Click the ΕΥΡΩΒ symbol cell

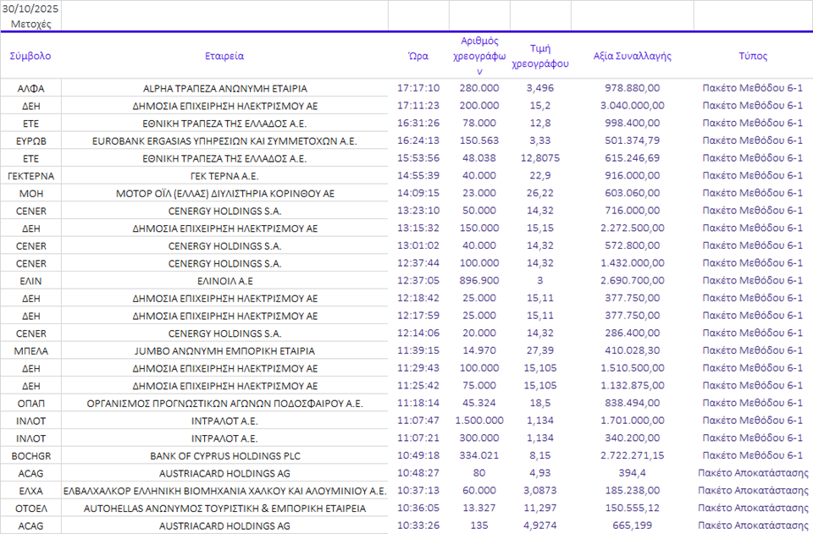[30, 140]
